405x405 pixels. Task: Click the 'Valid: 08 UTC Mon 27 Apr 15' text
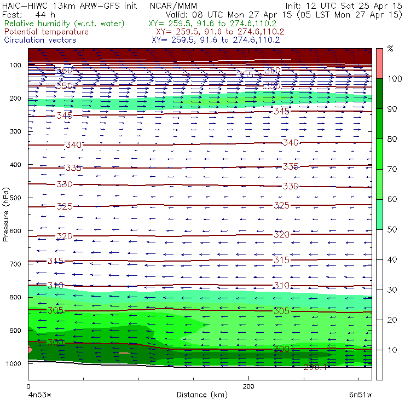click(x=229, y=15)
